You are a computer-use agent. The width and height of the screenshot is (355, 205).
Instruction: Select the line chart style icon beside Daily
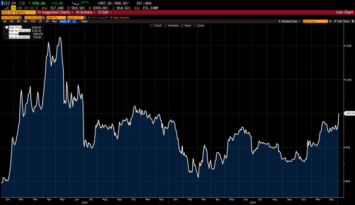point(75,21)
